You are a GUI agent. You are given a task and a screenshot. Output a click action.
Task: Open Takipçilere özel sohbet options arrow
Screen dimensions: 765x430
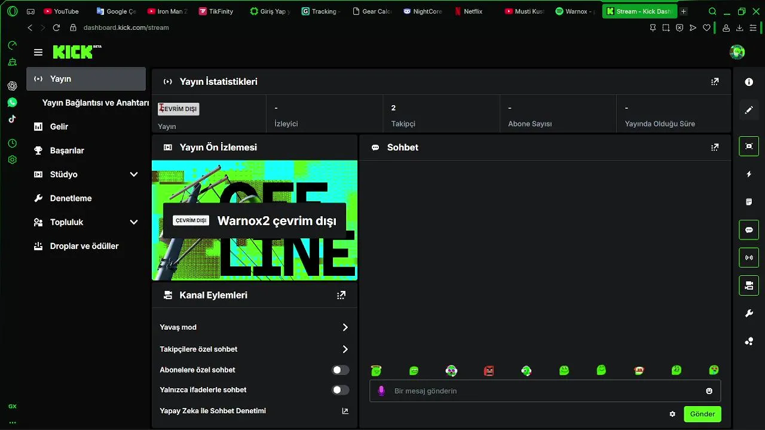pyautogui.click(x=345, y=349)
